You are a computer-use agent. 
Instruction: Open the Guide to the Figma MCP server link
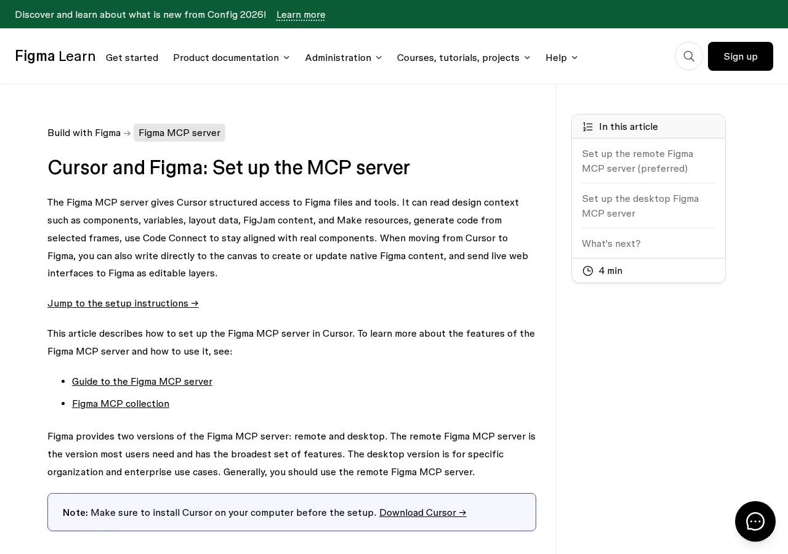point(142,381)
